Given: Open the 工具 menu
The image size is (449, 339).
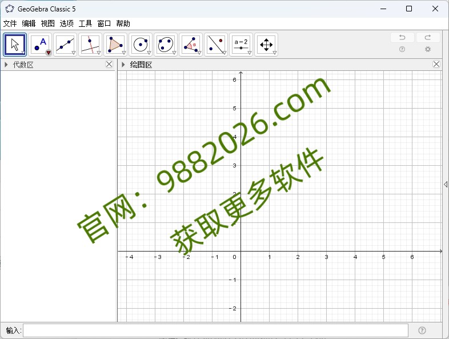Looking at the screenshot, I should [x=85, y=23].
